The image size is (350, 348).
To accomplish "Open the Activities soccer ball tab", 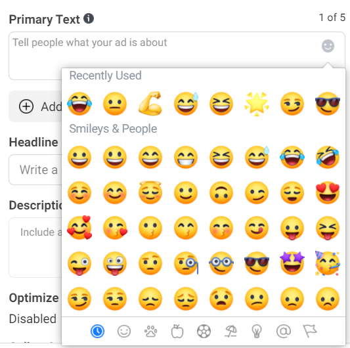I will 204,332.
